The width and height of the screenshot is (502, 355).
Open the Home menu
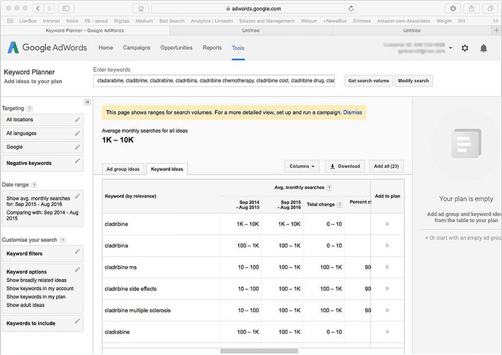tap(106, 48)
